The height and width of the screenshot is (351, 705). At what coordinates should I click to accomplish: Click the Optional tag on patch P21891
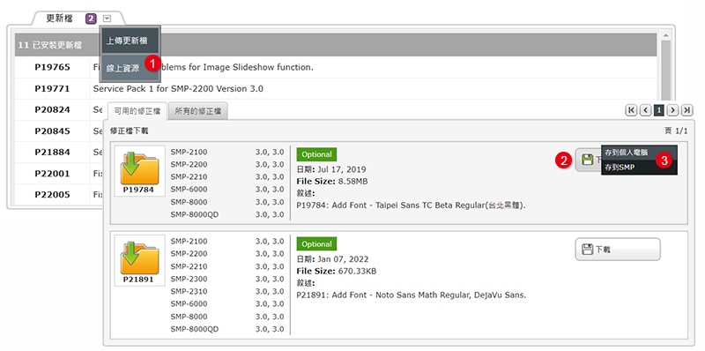click(316, 244)
